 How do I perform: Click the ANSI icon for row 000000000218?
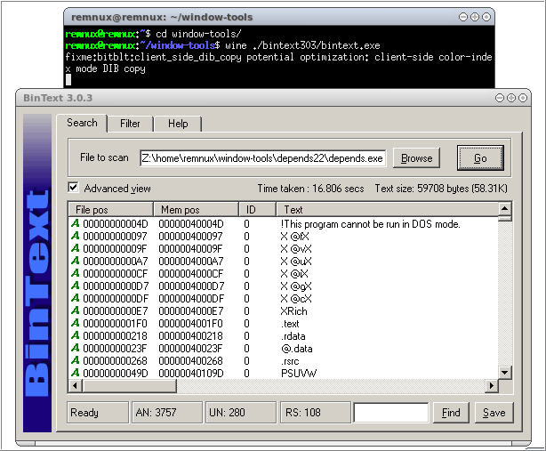pyautogui.click(x=76, y=335)
